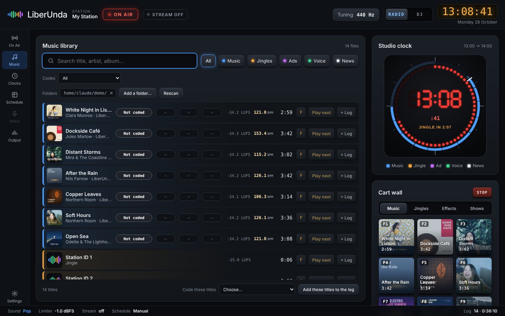Filter library by Voice
This screenshot has height=316, width=505.
click(317, 61)
